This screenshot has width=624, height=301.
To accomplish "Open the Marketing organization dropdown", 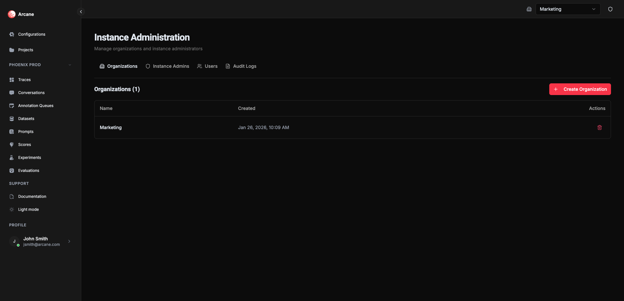I will pos(568,9).
